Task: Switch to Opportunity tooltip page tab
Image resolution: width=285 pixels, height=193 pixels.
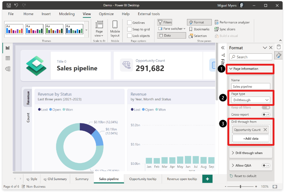Action: pos(143,179)
